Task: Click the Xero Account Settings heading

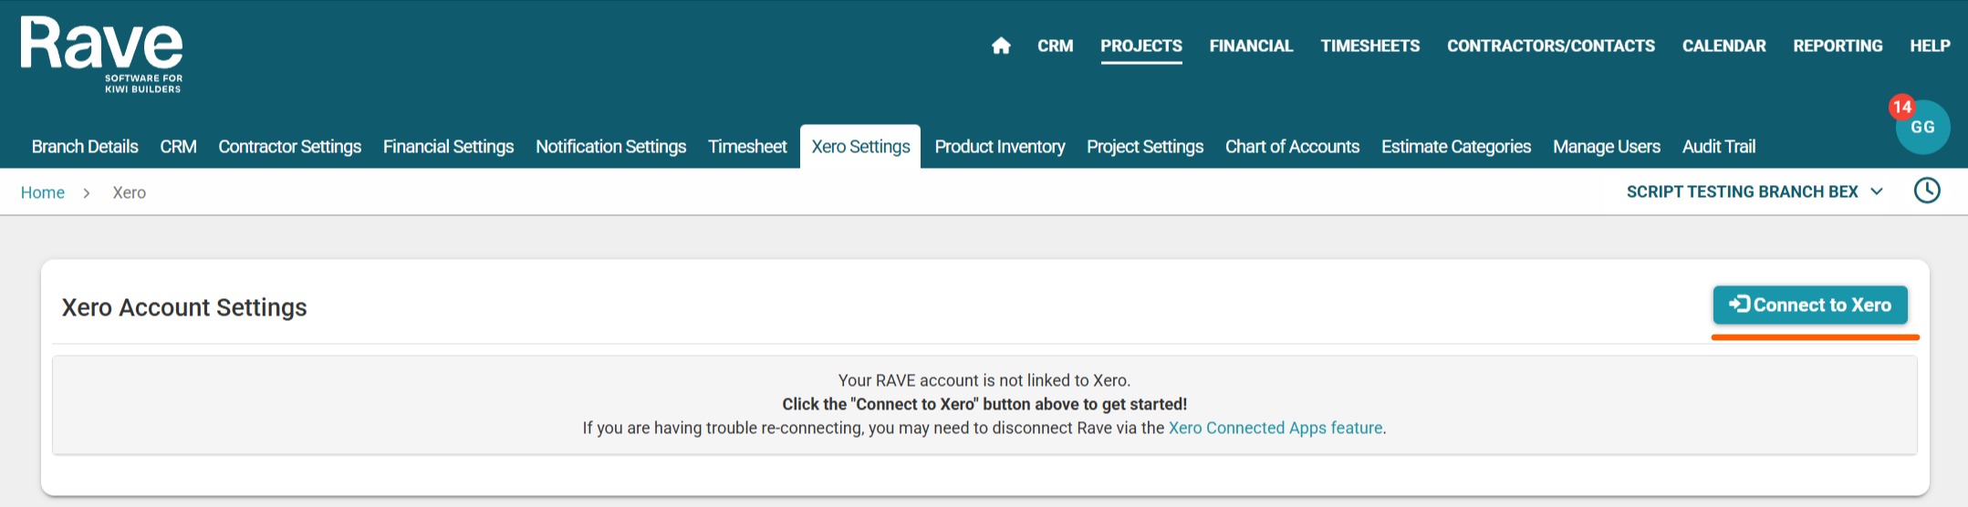Action: pos(184,307)
